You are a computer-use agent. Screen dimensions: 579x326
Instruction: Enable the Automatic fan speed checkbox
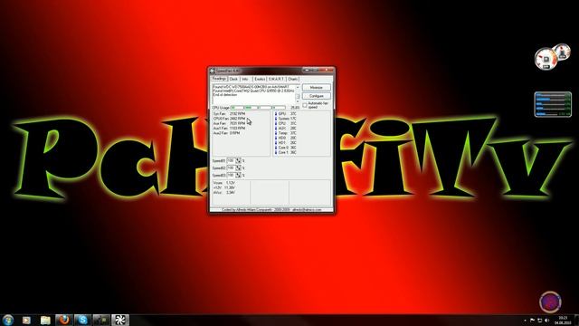point(305,105)
